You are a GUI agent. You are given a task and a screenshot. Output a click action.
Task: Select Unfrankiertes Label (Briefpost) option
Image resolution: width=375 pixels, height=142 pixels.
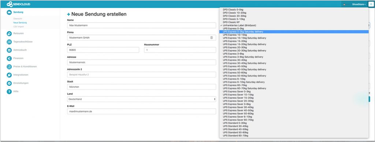click(x=294, y=25)
